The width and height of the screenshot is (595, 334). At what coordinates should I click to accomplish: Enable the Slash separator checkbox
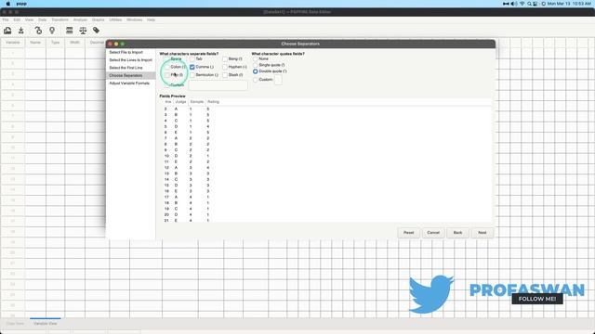pos(225,75)
